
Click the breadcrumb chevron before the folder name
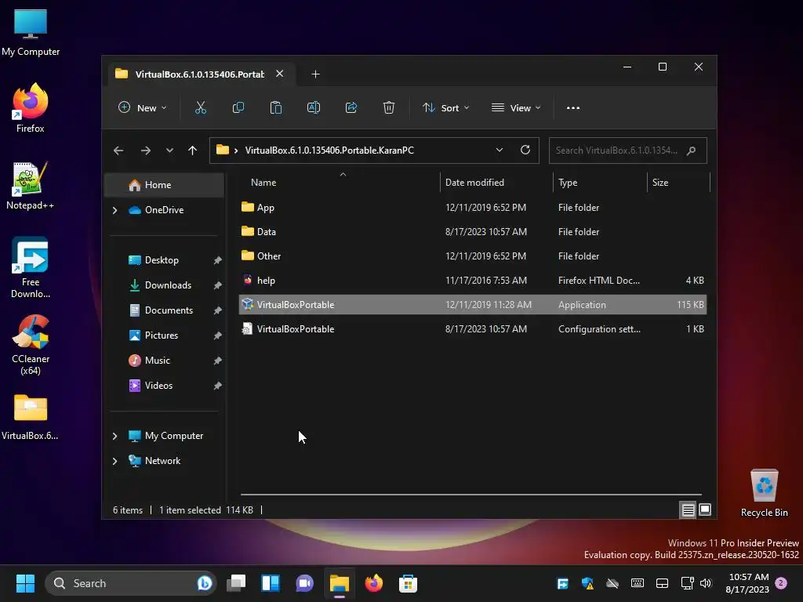(236, 150)
